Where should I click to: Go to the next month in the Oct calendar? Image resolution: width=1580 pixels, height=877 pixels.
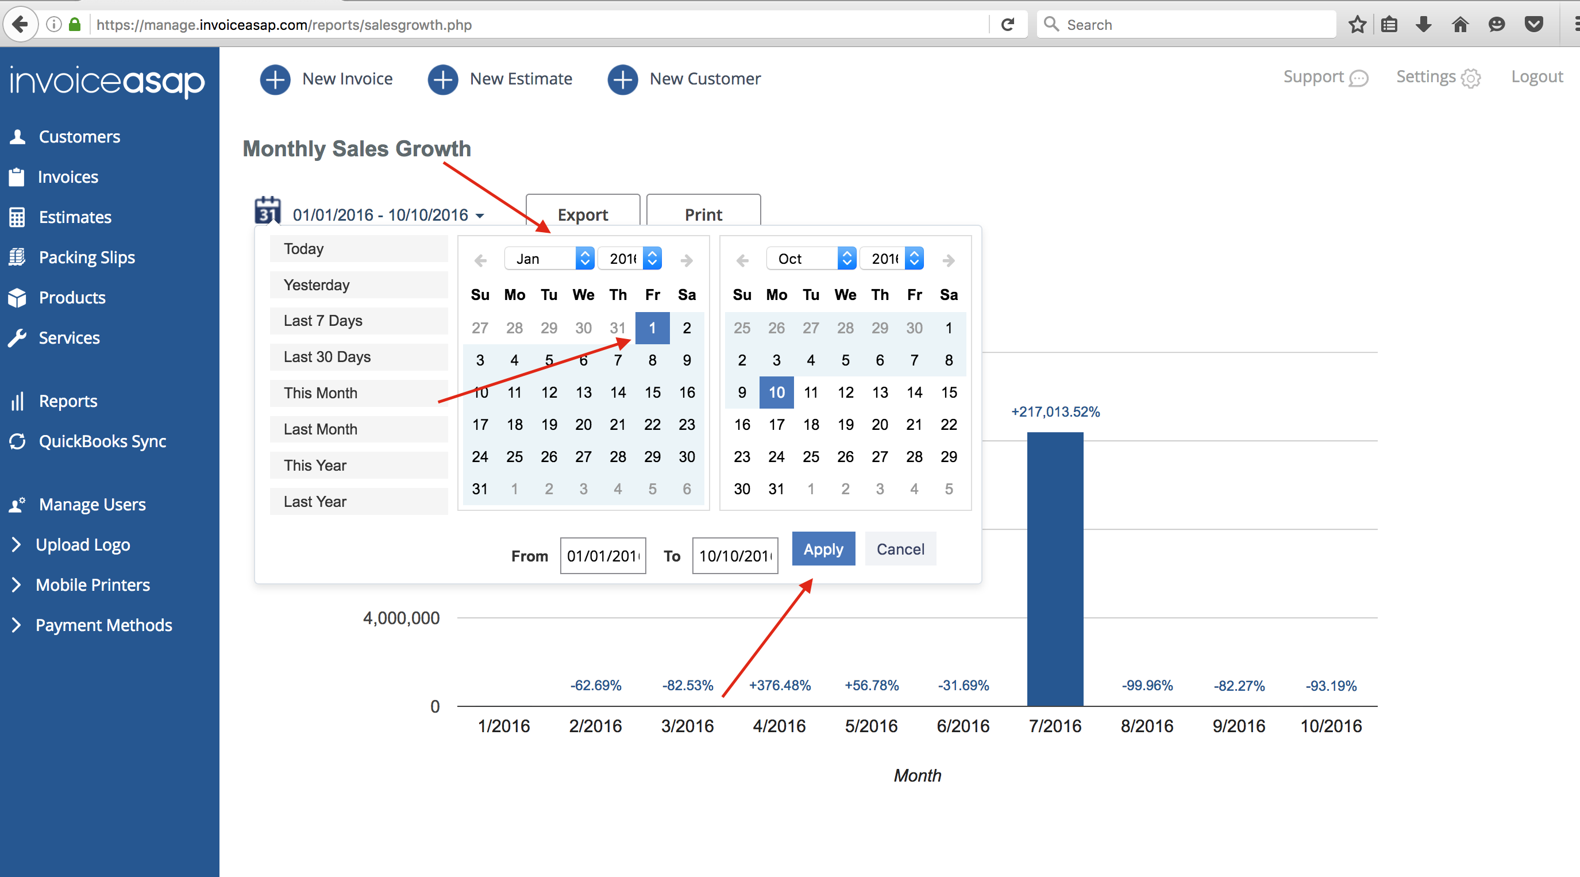(948, 260)
